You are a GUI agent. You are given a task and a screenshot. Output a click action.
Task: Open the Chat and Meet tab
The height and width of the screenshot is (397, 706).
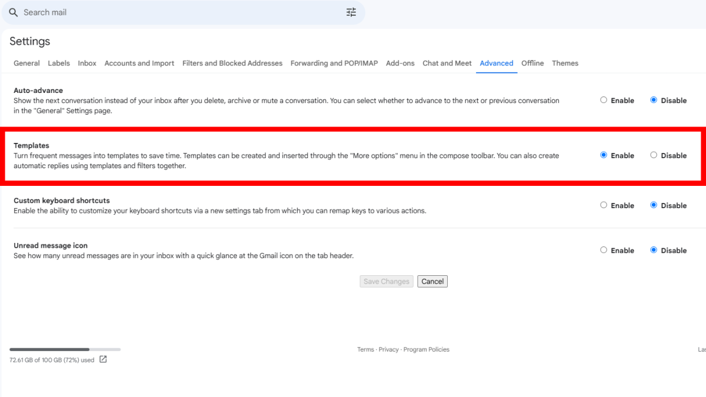point(447,63)
